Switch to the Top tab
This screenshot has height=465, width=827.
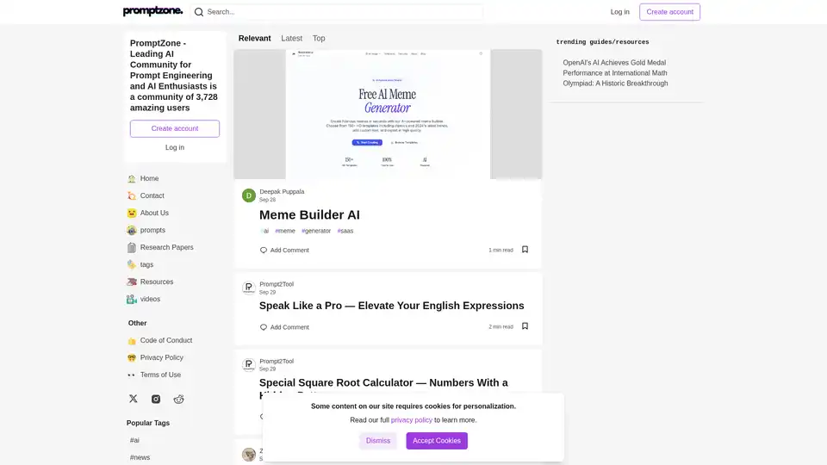319,38
